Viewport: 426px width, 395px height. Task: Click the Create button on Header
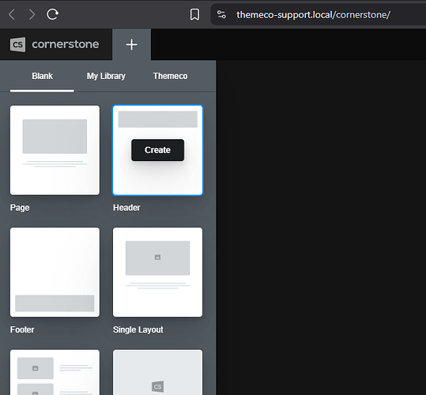[x=157, y=150]
